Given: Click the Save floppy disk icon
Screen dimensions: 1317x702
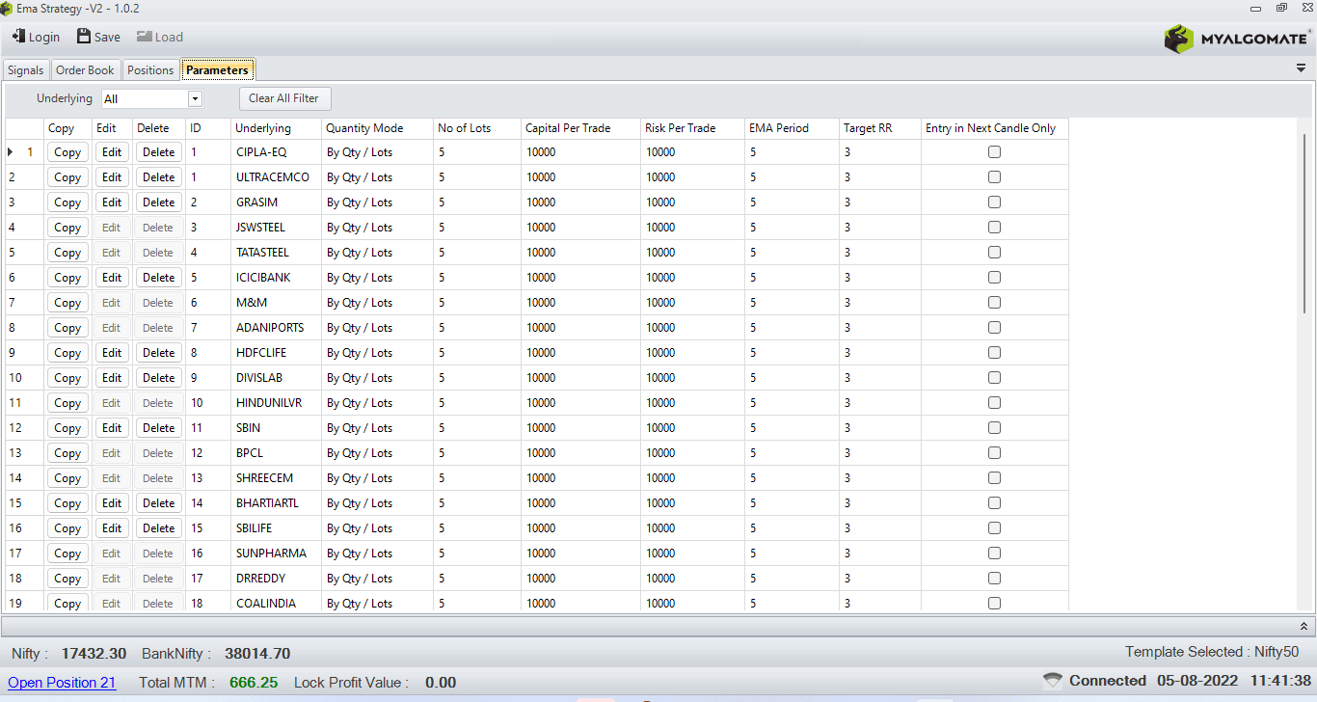Looking at the screenshot, I should click(84, 37).
